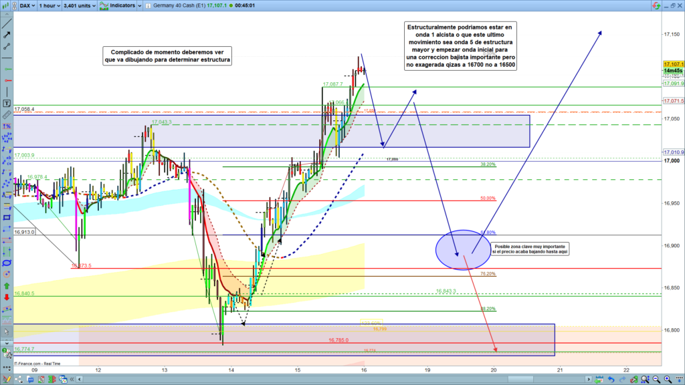Open the DAX instrument dropdown
The image size is (685, 385).
pyautogui.click(x=27, y=5)
